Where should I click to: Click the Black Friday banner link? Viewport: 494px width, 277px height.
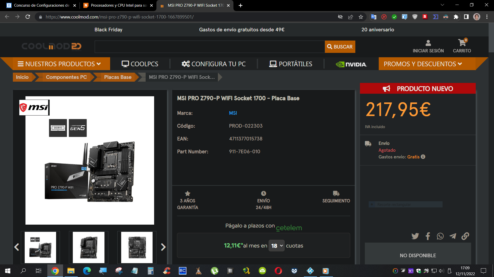click(x=108, y=30)
